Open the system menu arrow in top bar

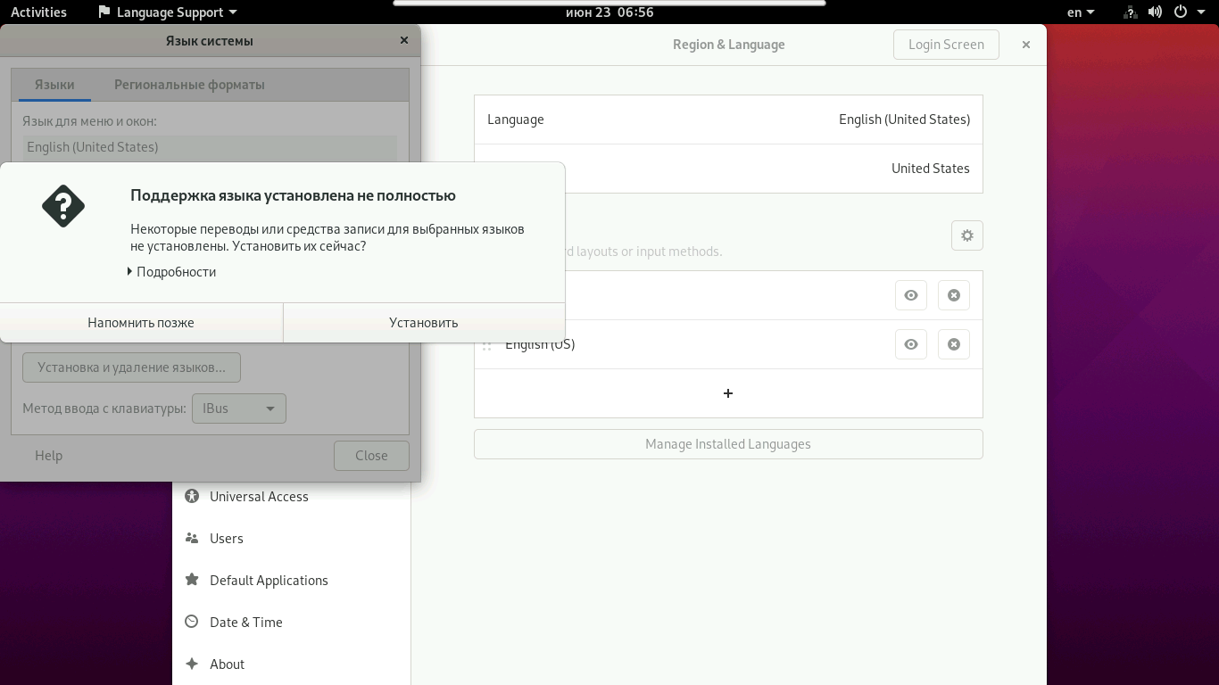tap(1201, 12)
